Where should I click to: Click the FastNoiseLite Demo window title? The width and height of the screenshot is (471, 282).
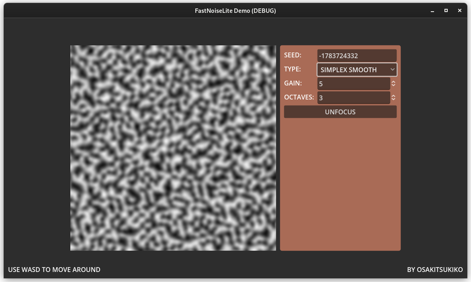(235, 11)
